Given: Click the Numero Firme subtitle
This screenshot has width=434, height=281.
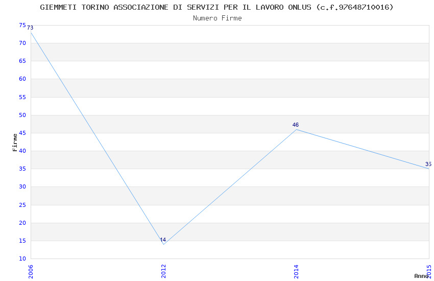Looking at the screenshot, I should (x=218, y=18).
